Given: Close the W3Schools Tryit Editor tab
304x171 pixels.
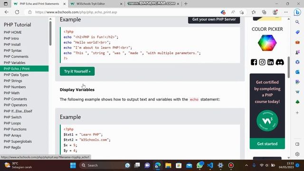Looking at the screenshot, I should click(x=121, y=4).
